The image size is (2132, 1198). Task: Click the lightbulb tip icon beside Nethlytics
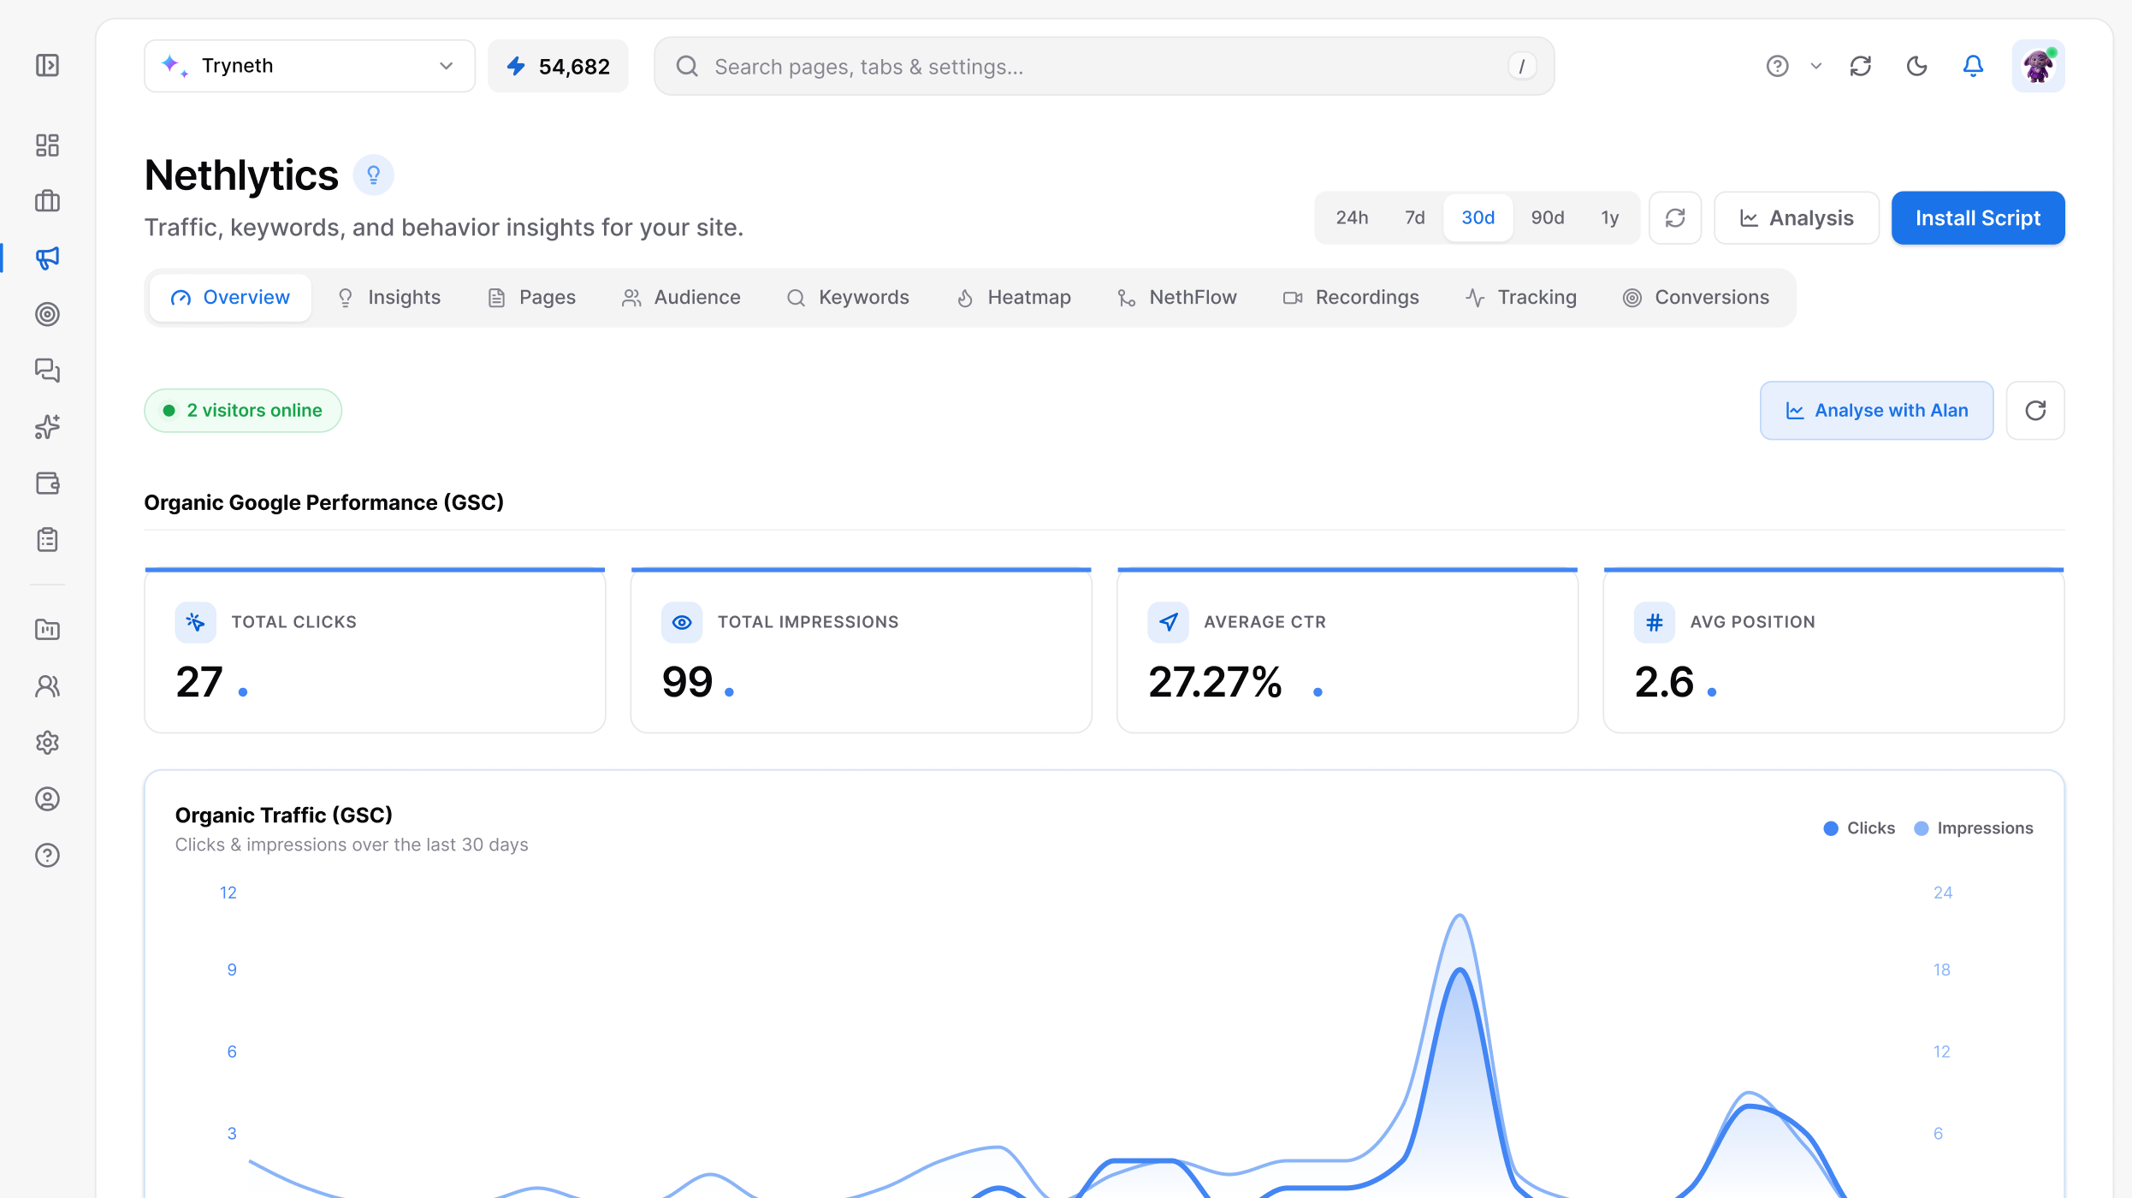pos(374,175)
